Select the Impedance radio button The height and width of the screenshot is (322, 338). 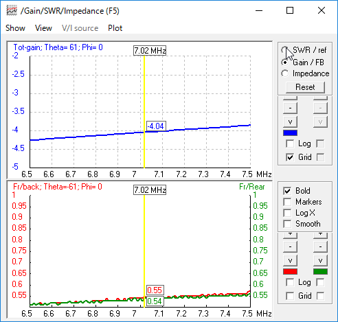[x=284, y=73]
